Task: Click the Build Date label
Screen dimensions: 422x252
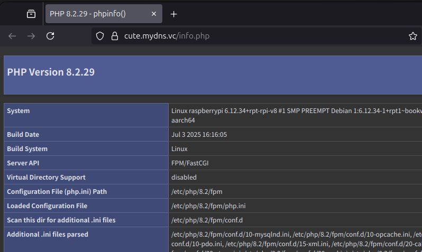Action: pos(23,135)
